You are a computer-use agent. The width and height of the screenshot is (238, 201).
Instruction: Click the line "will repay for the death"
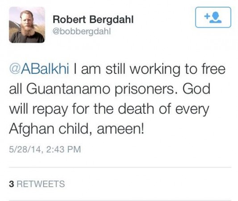click(82, 110)
